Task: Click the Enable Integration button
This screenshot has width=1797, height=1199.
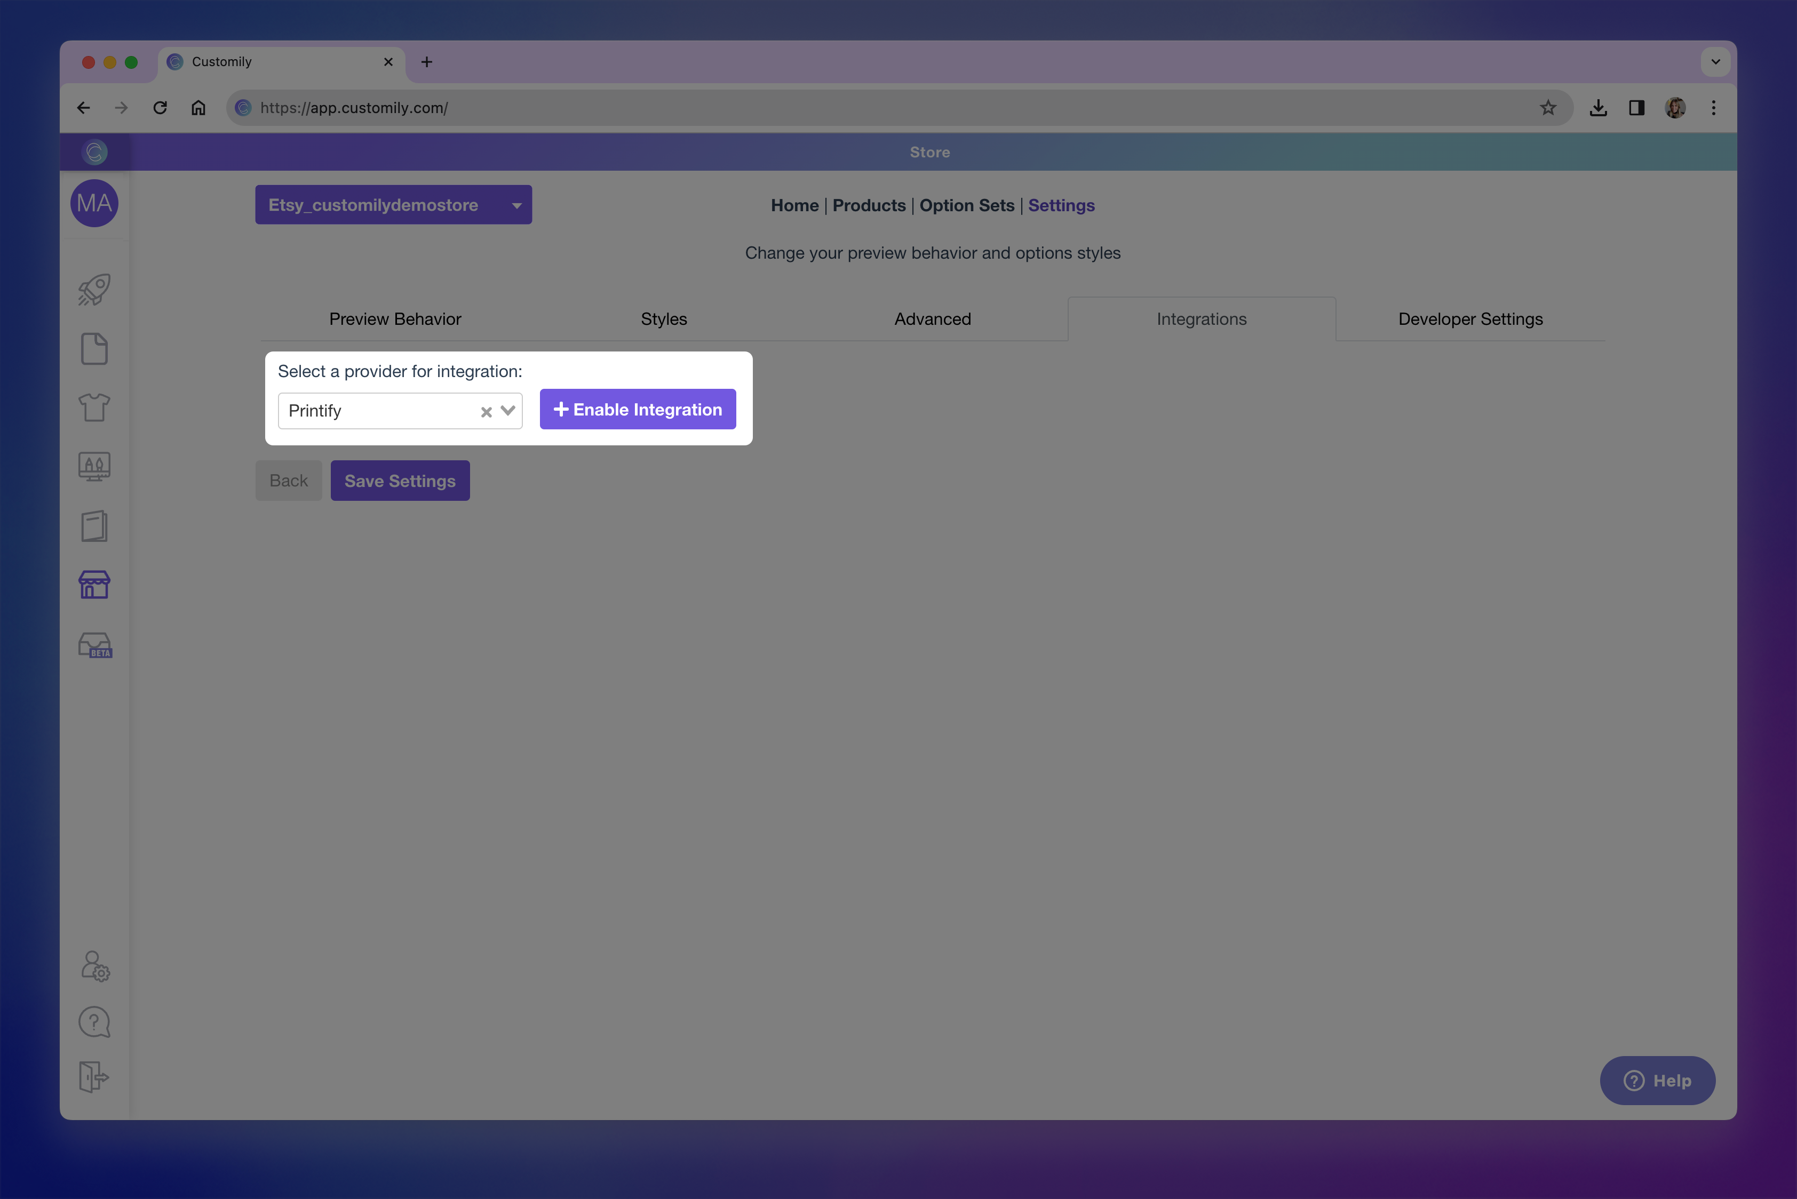Action: (637, 410)
